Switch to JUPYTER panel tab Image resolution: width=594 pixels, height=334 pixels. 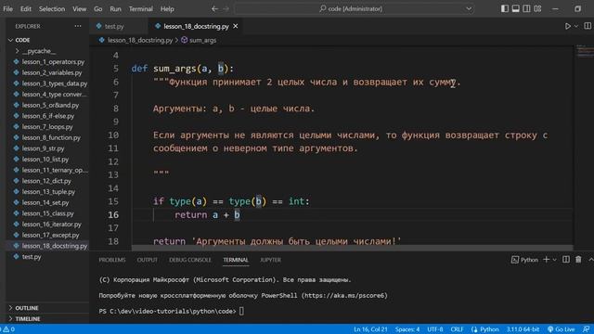coord(270,260)
